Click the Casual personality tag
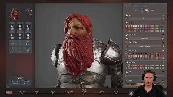This screenshot has height=97, width=173. coord(26,84)
